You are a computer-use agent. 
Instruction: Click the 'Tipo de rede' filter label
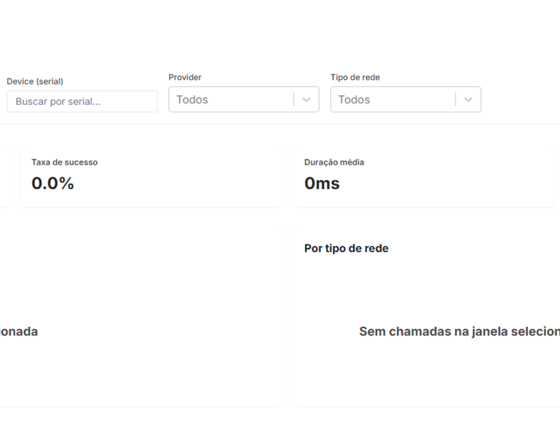point(355,78)
